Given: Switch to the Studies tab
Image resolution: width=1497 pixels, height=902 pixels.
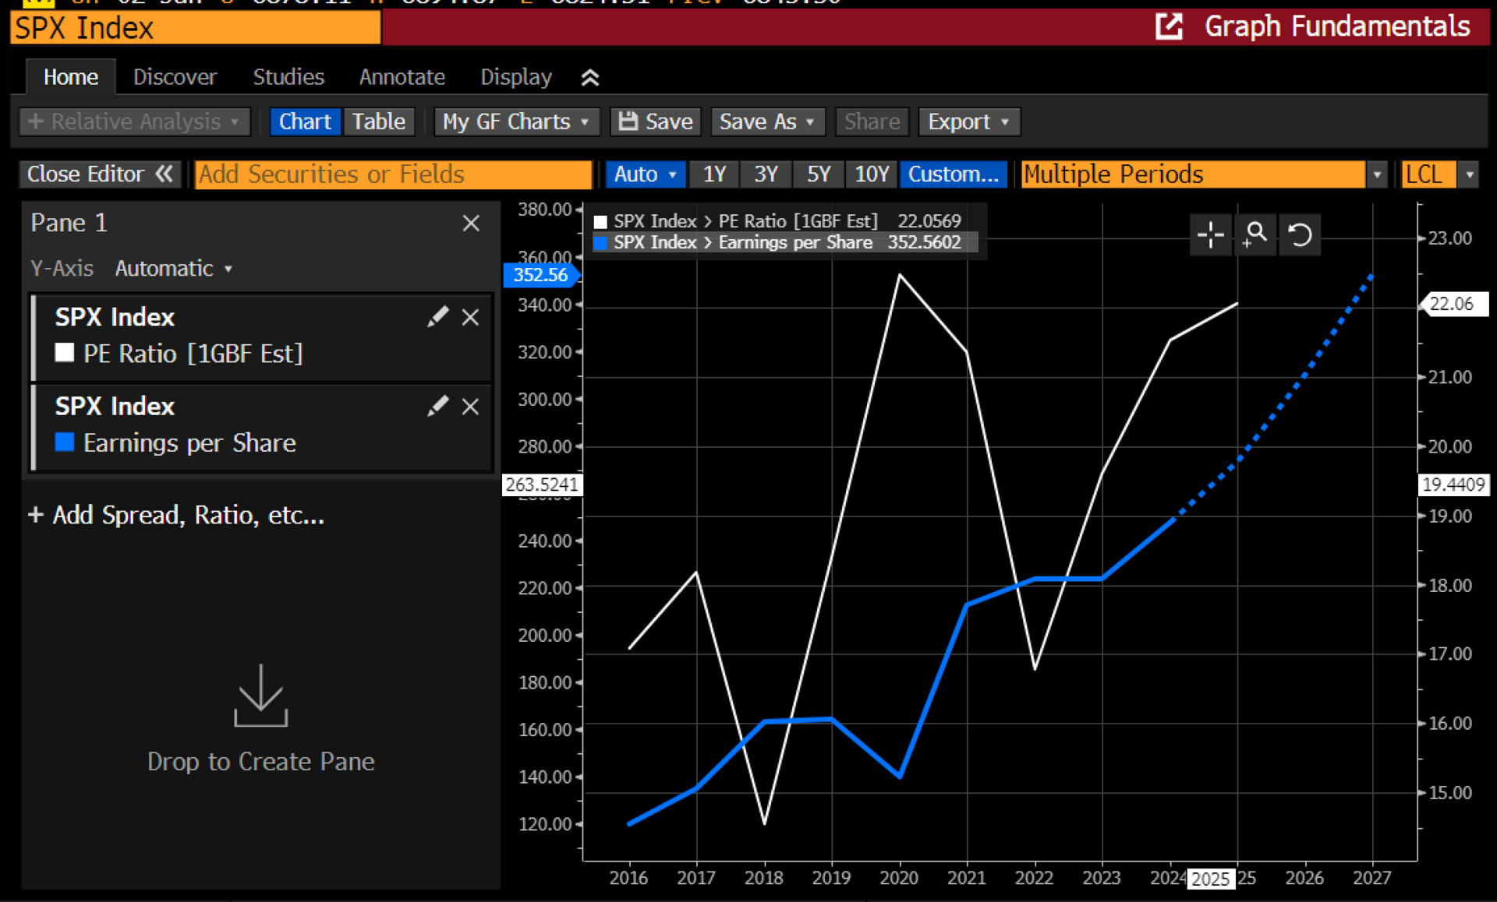Looking at the screenshot, I should (x=288, y=77).
